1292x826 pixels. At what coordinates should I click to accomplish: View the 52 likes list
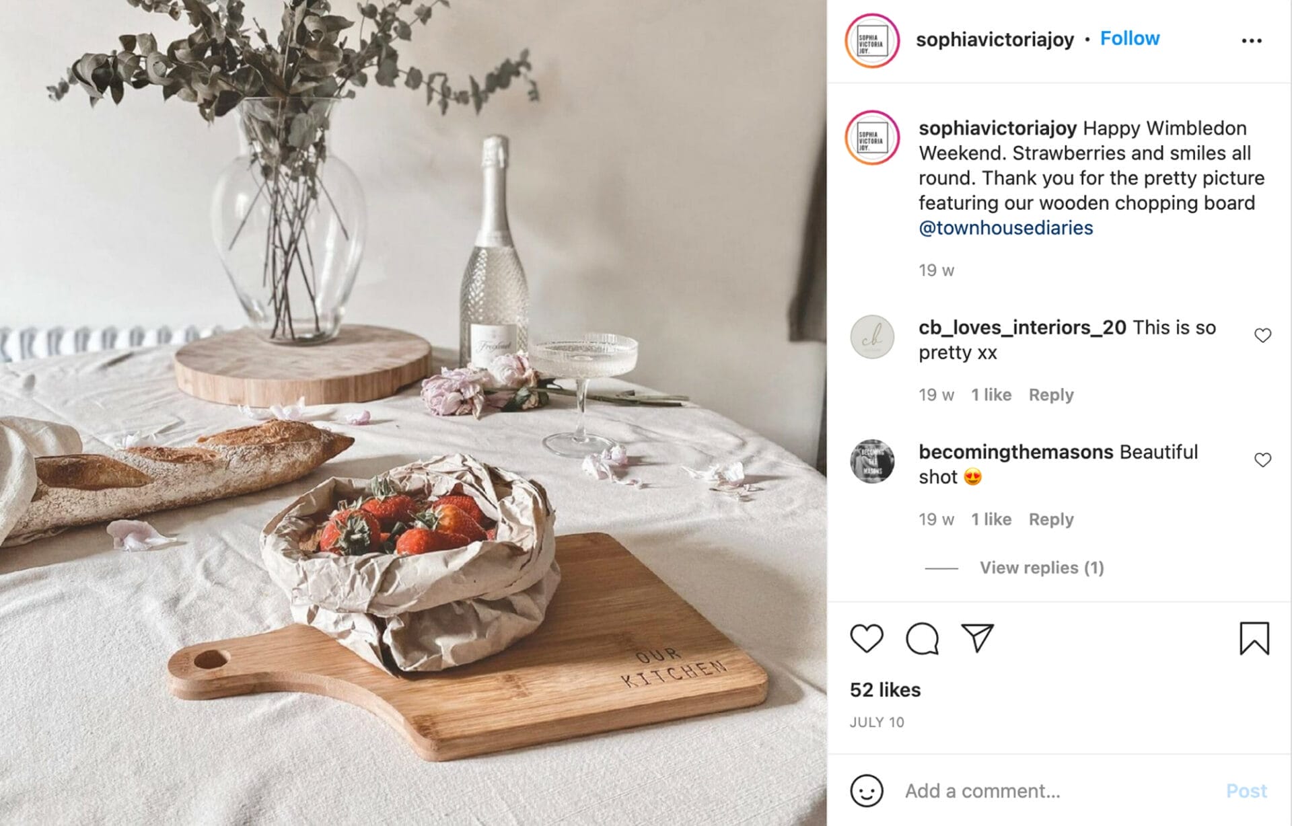click(x=885, y=689)
